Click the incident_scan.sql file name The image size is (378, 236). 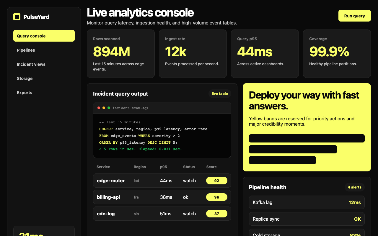131,108
